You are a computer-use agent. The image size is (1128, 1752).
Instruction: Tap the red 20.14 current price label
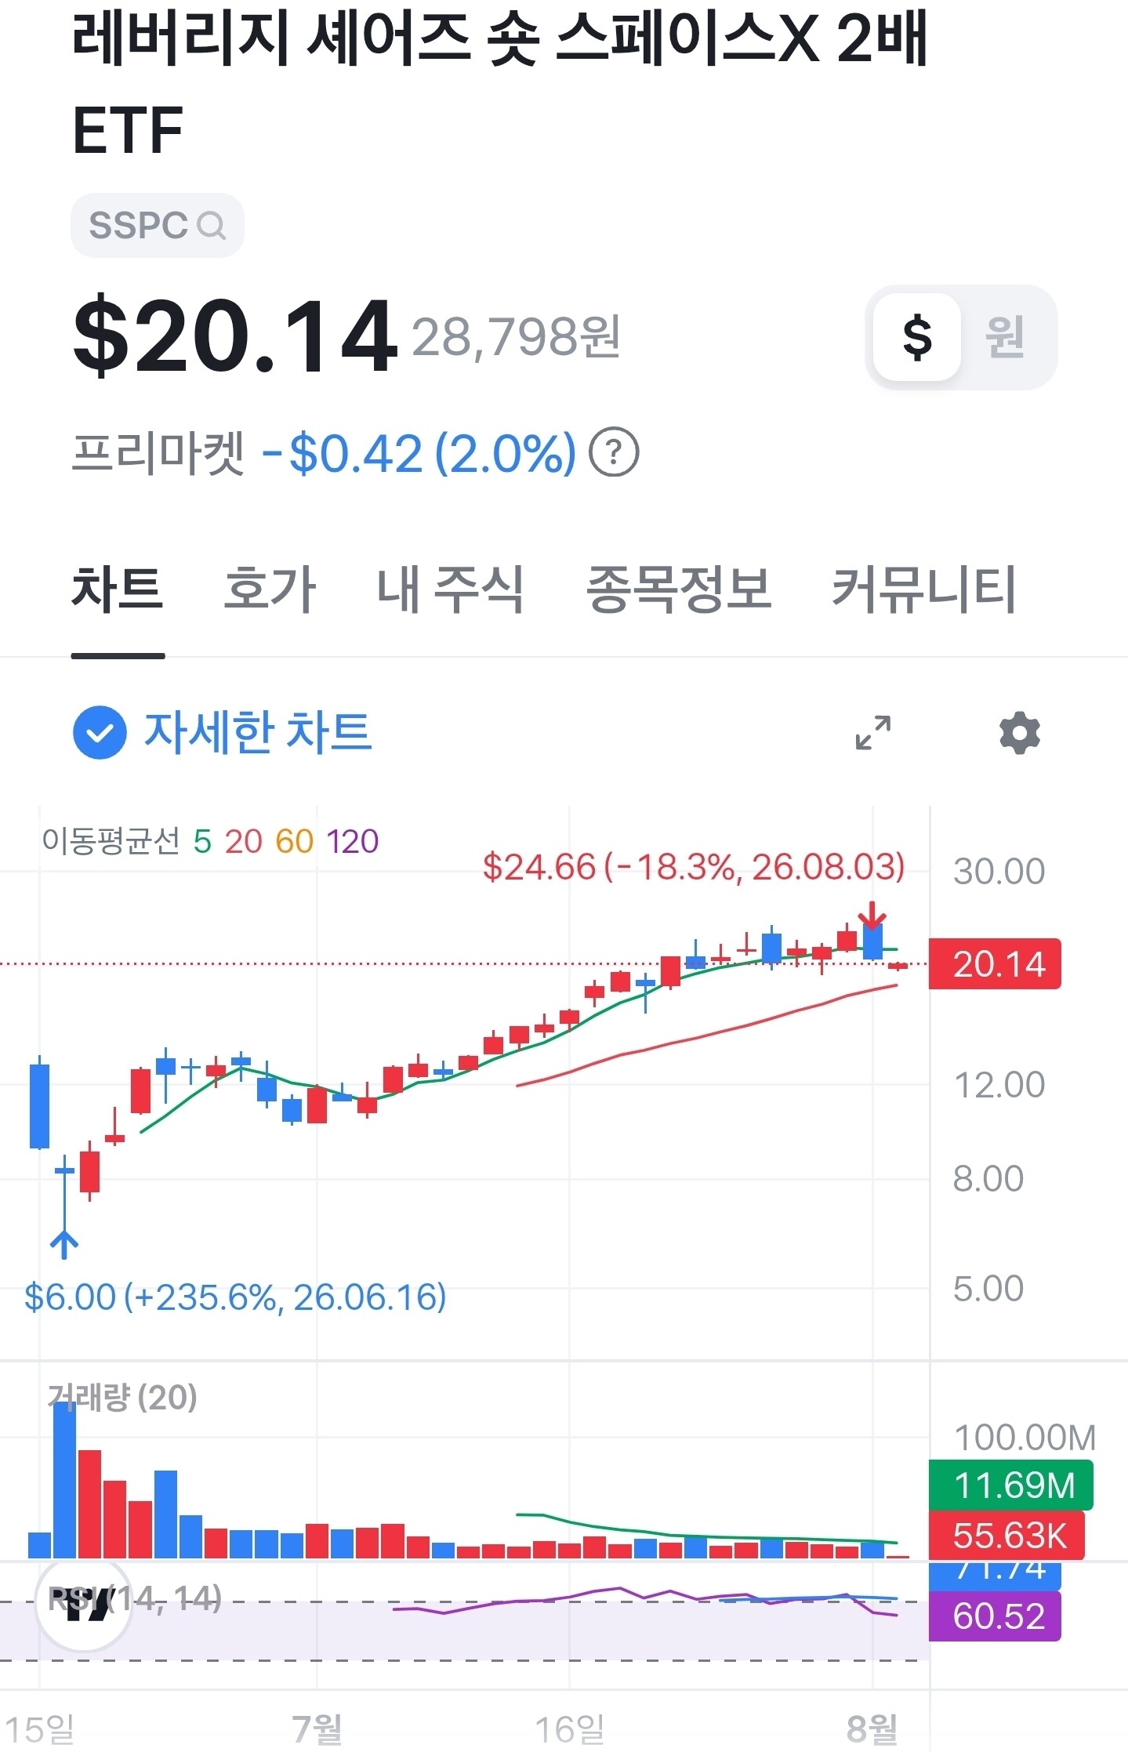click(995, 963)
